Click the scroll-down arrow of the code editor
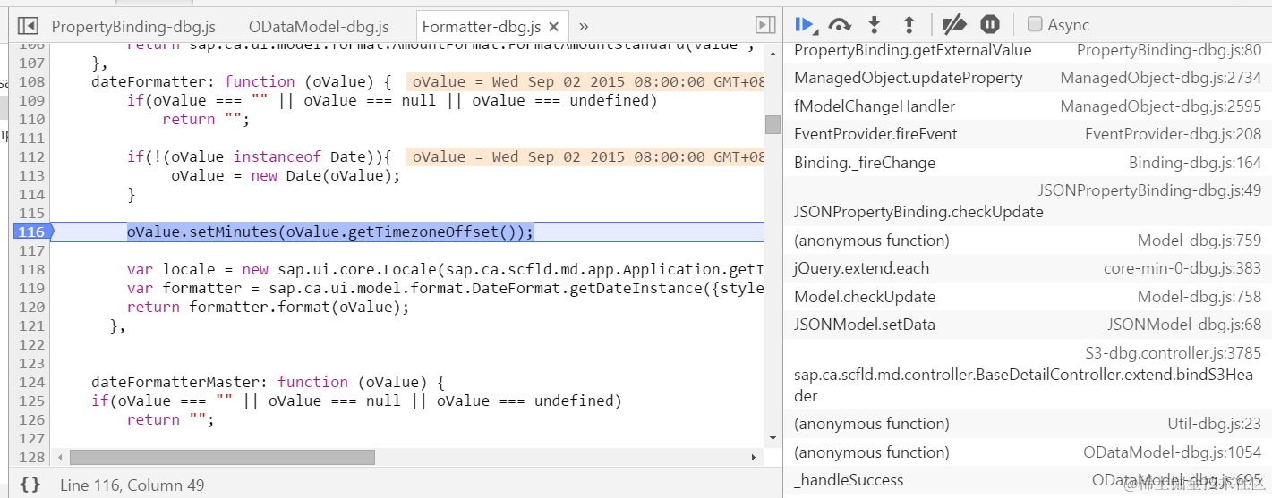 pyautogui.click(x=773, y=438)
